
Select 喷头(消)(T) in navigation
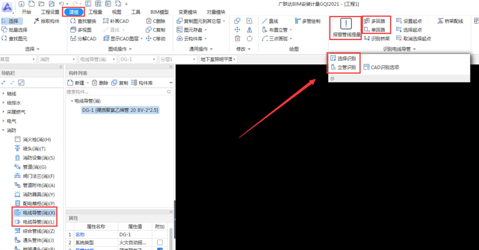tap(30, 149)
